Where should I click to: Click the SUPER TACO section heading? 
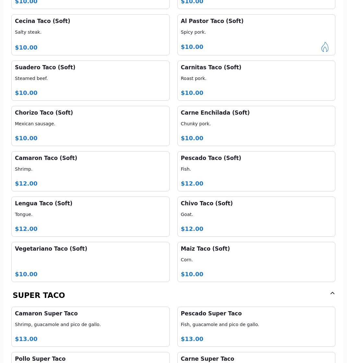tap(39, 295)
